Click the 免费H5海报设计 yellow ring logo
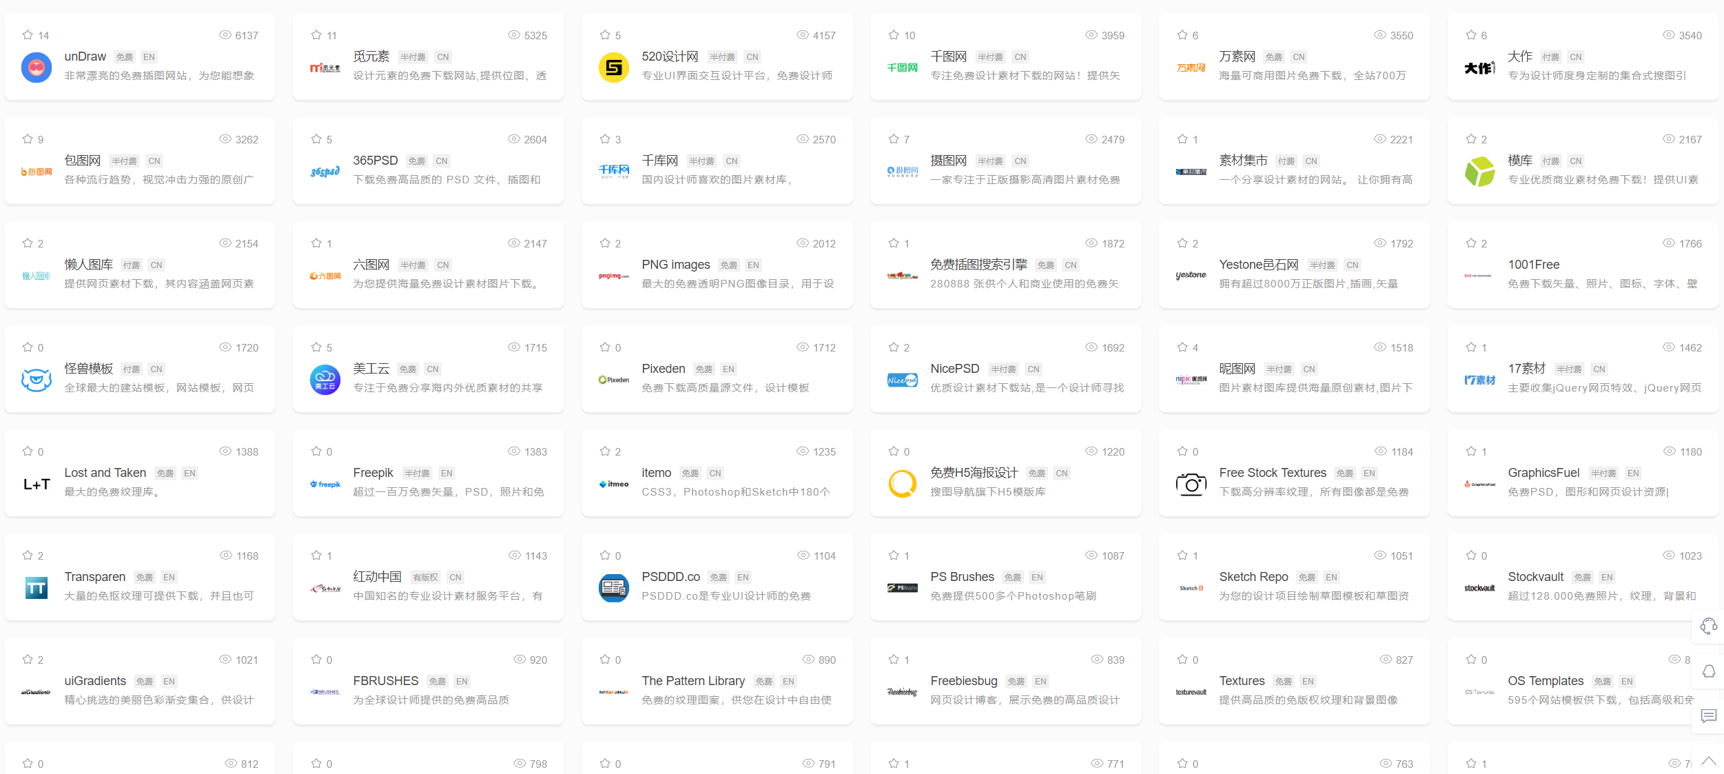The width and height of the screenshot is (1724, 774). [x=903, y=484]
